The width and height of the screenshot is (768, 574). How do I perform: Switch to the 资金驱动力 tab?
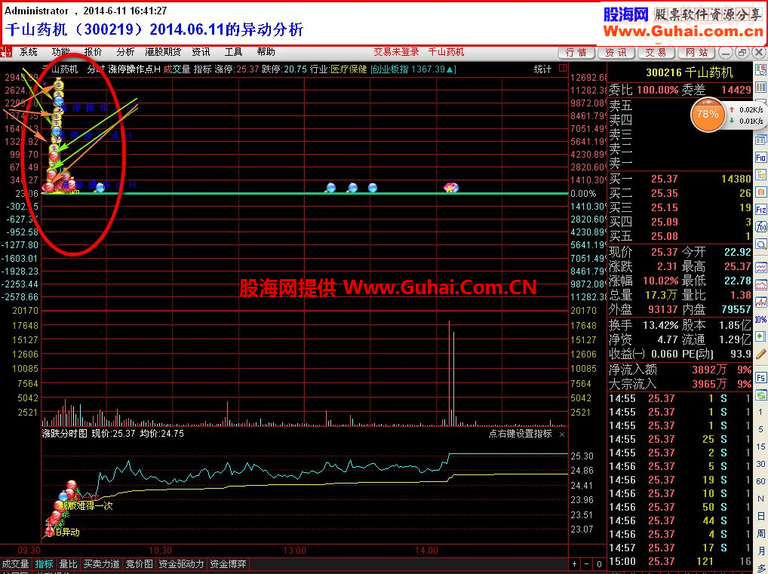tap(181, 564)
